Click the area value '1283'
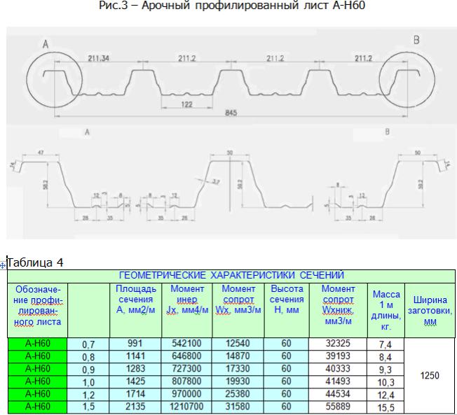 click(135, 369)
